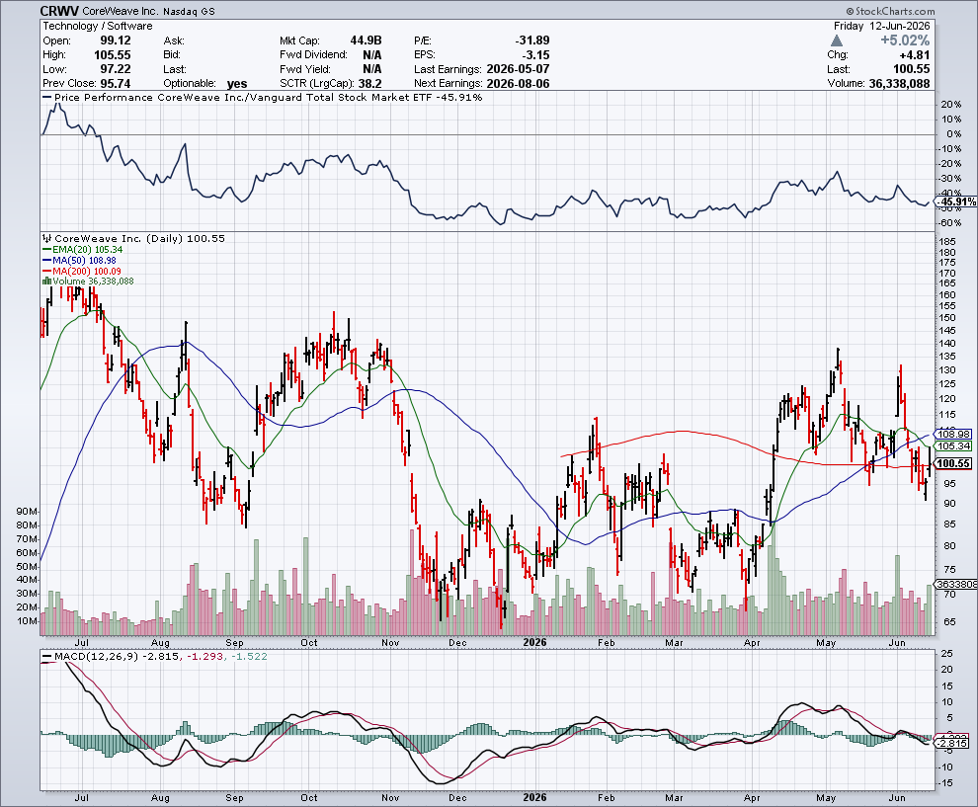
Task: Click the 90M volume axis label
Action: (27, 512)
